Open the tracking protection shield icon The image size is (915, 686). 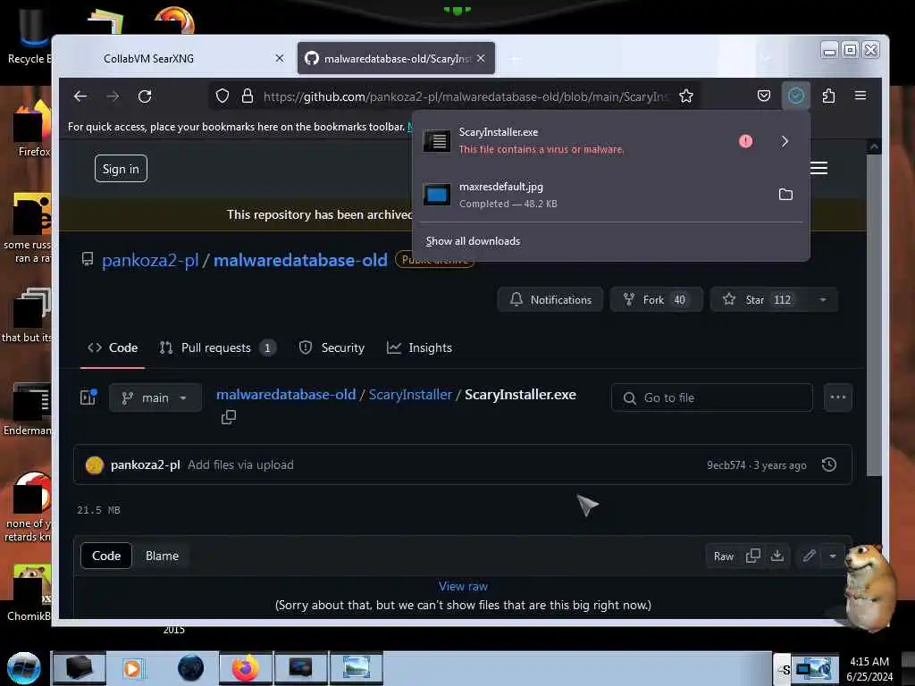[222, 96]
